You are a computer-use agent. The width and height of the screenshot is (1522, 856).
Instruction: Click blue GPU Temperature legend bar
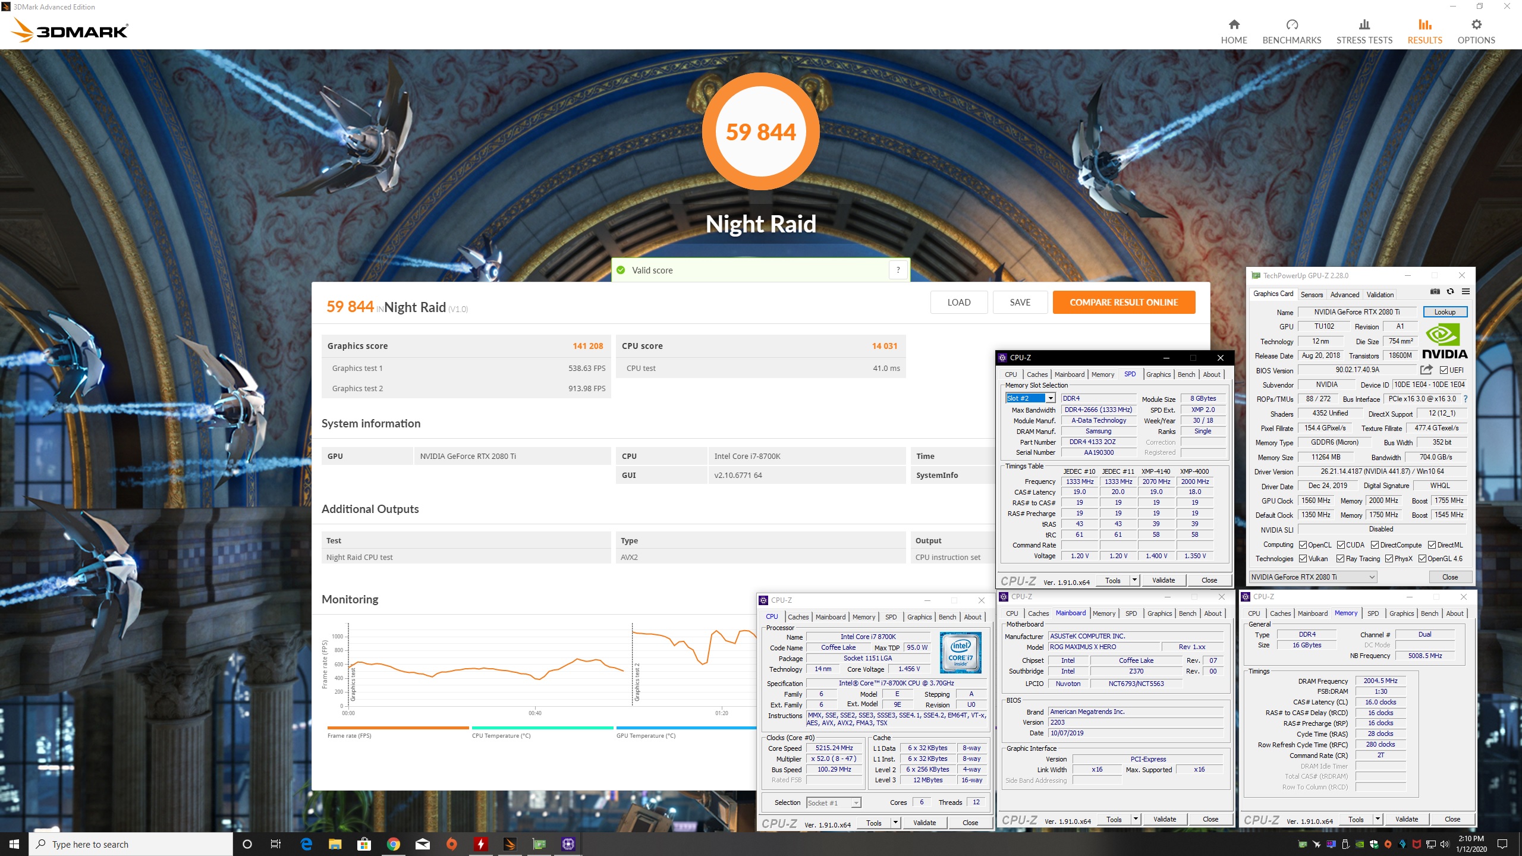(x=685, y=728)
